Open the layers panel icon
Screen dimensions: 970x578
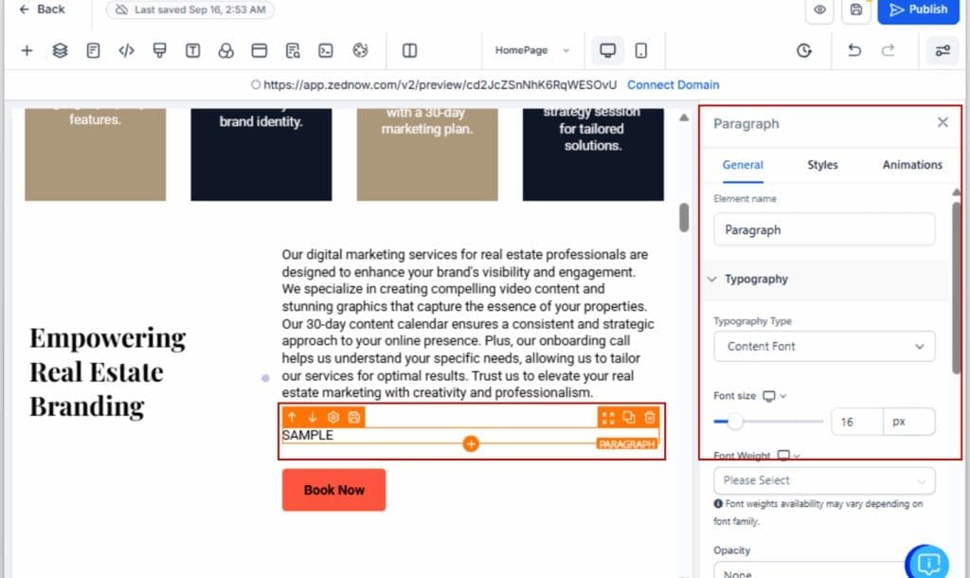(x=60, y=51)
